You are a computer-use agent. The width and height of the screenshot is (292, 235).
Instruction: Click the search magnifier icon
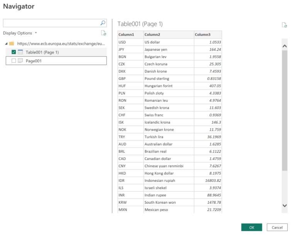[x=103, y=23]
